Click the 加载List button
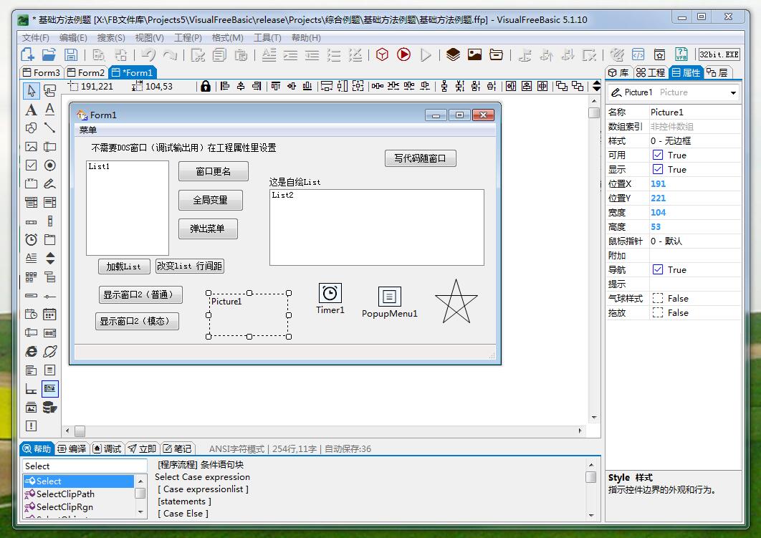 tap(124, 266)
